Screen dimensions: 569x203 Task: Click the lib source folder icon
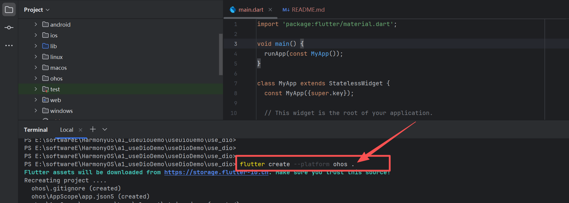click(45, 46)
